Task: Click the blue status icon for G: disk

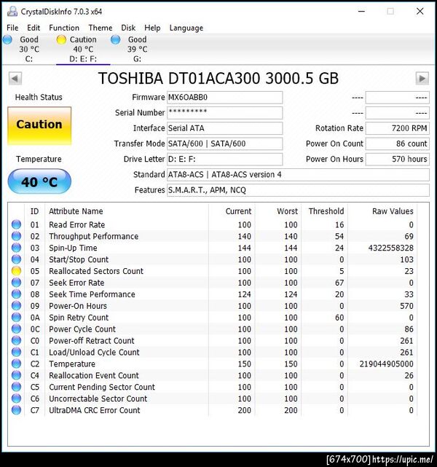Action: click(x=116, y=39)
